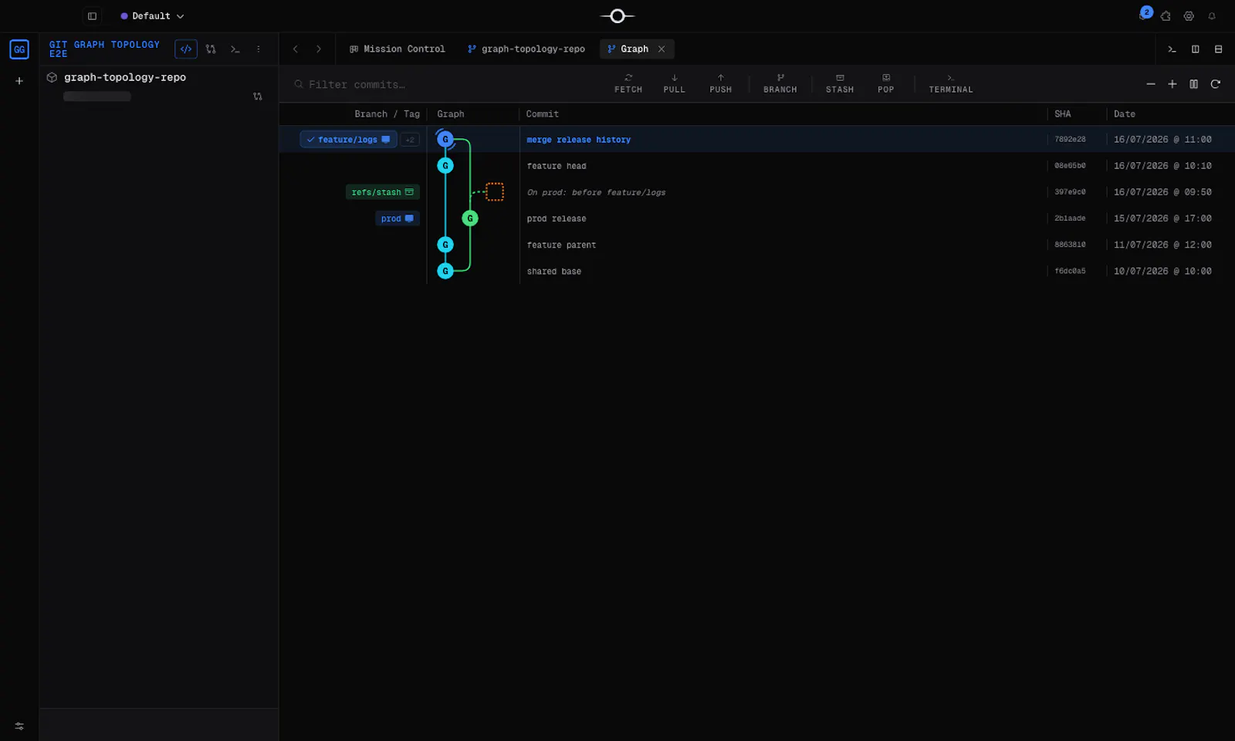Select the orange dashed stash node in graph

495,192
